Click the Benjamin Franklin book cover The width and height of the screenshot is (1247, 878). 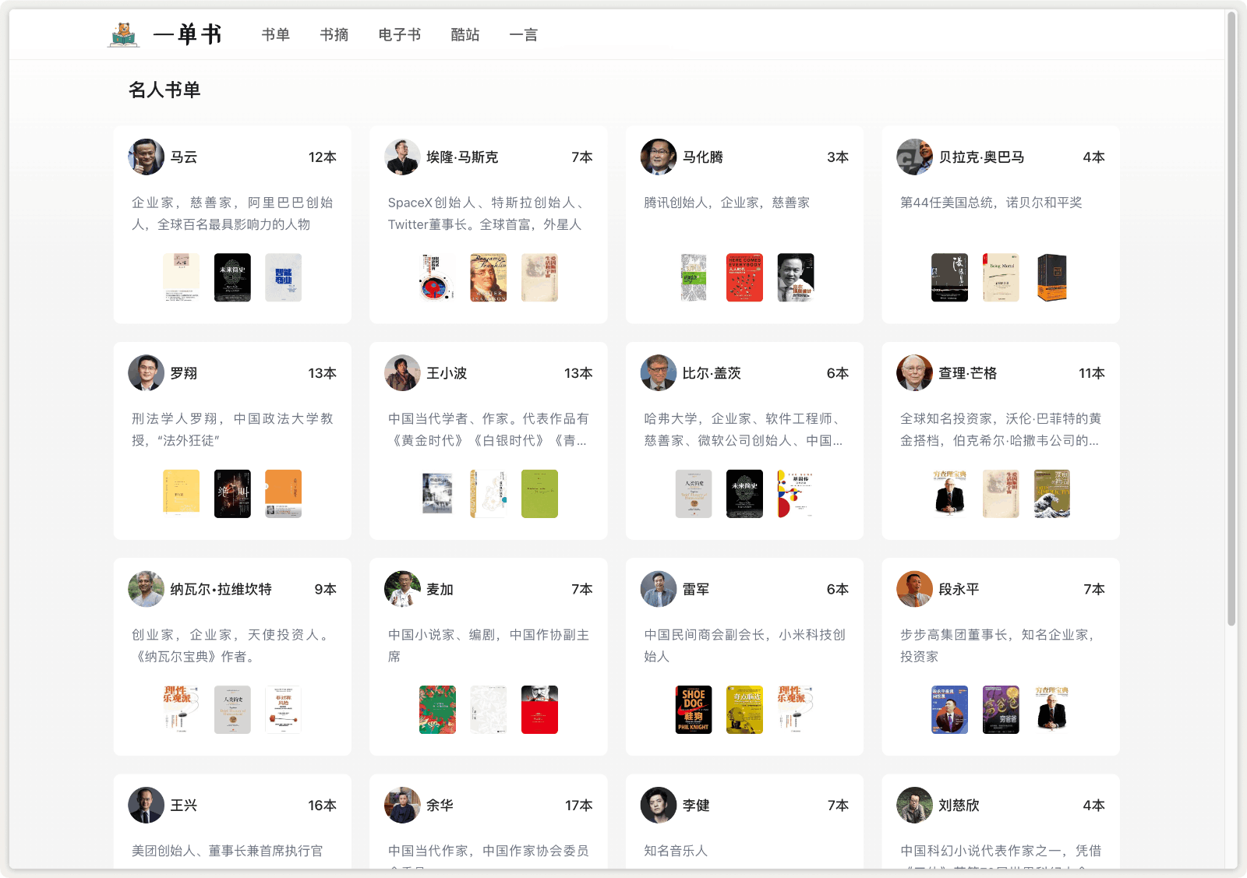click(489, 277)
